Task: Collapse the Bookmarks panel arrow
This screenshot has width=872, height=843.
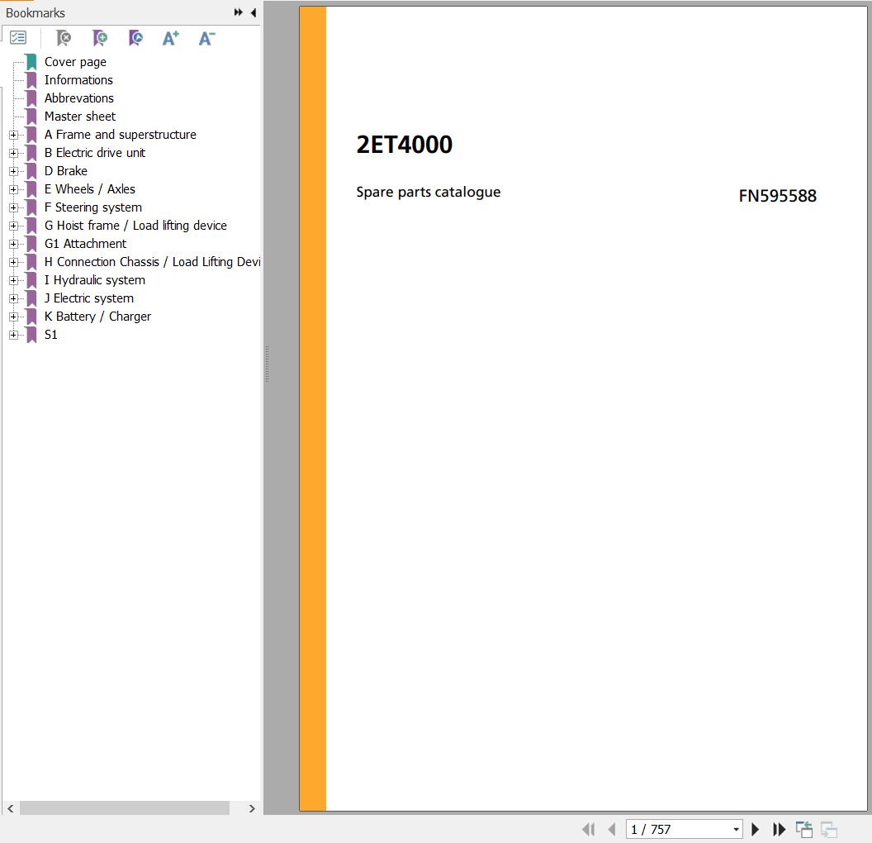Action: pos(254,12)
